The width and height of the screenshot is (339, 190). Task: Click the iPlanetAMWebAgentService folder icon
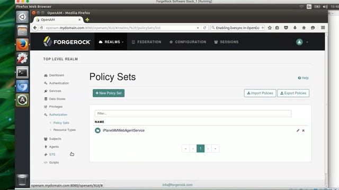click(x=97, y=130)
